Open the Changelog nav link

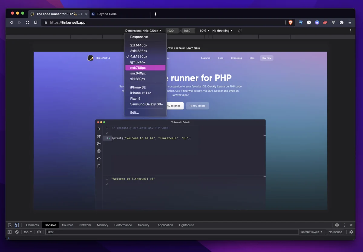click(x=237, y=58)
